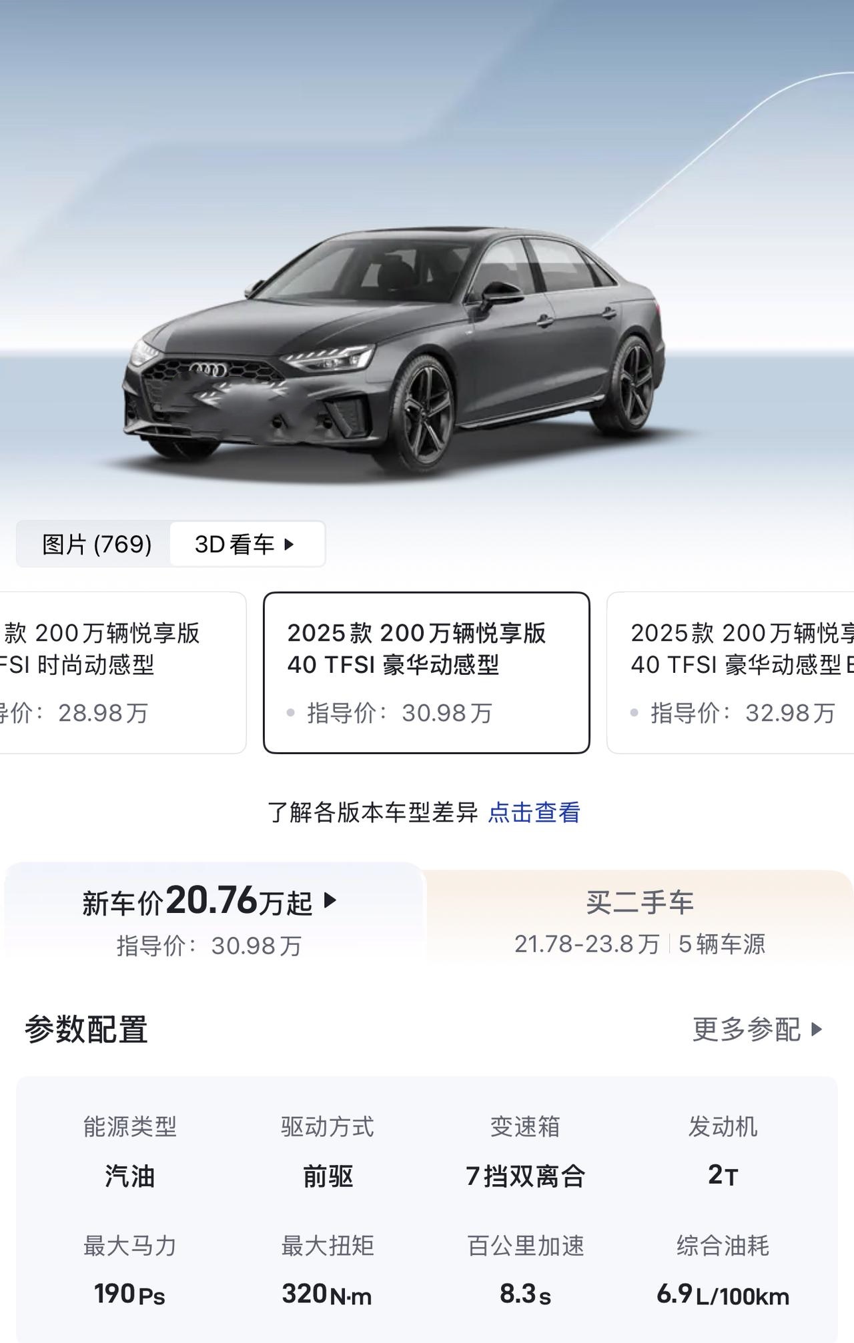This screenshot has width=854, height=1343.
Task: Tap the arrow icon next to 更多参配
Action: (x=817, y=1030)
